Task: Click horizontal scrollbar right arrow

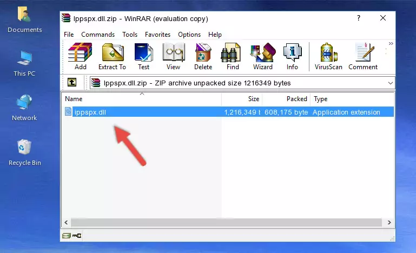Action: coord(389,223)
